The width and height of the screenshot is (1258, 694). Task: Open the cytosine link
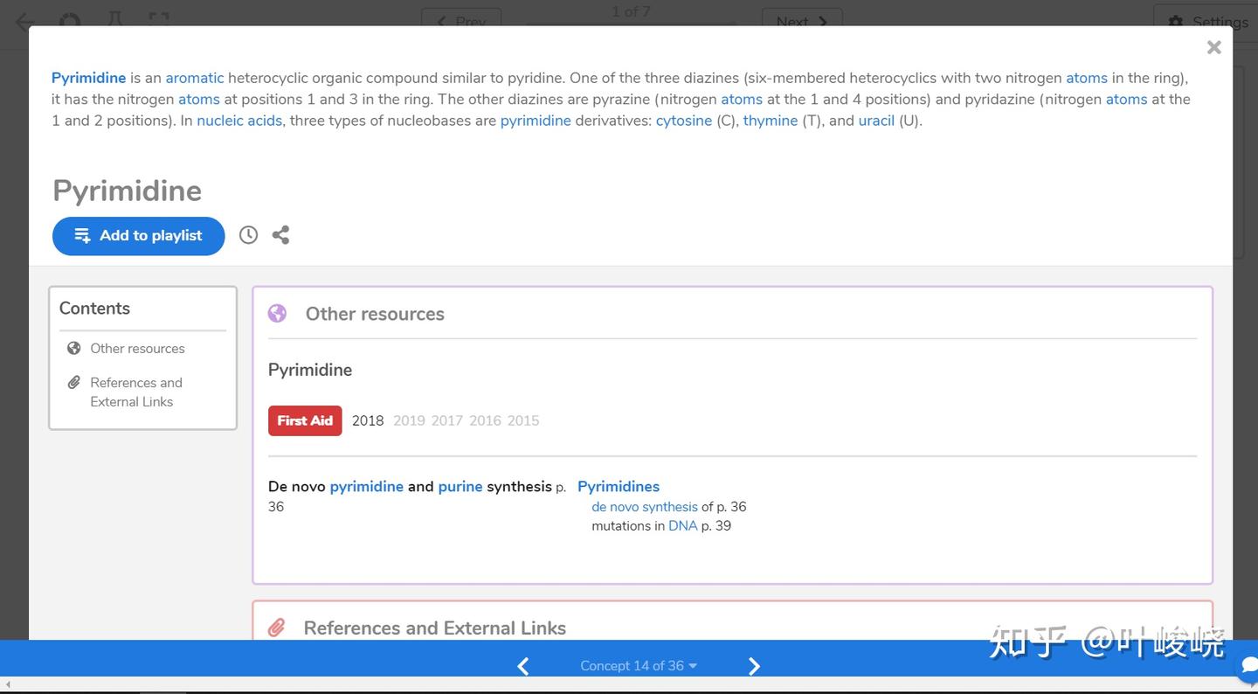[x=683, y=121]
